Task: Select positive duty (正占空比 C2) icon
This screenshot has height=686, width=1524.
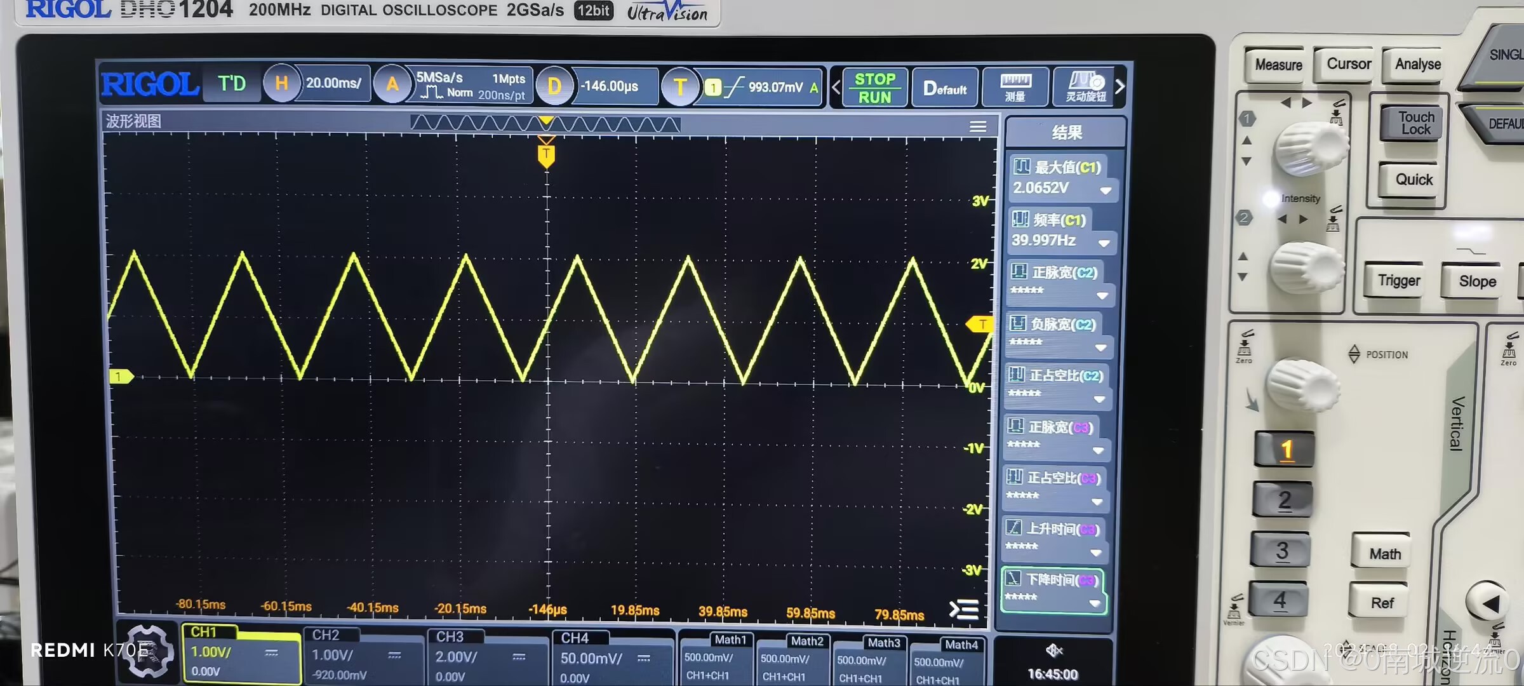Action: click(1017, 374)
